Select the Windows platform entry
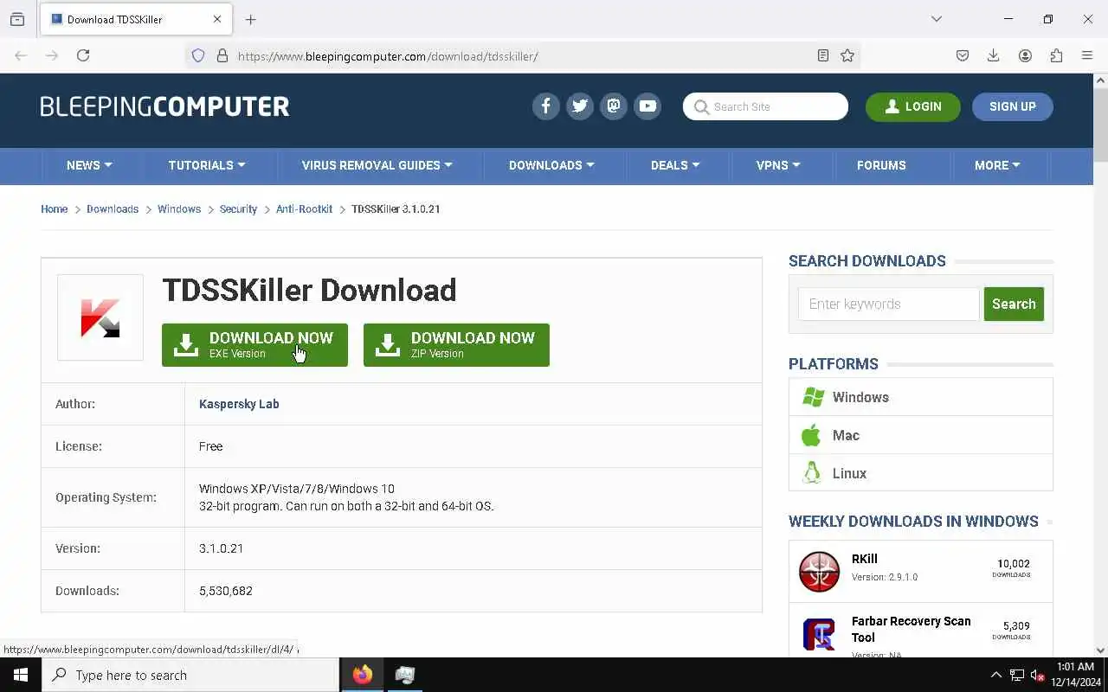 [921, 397]
